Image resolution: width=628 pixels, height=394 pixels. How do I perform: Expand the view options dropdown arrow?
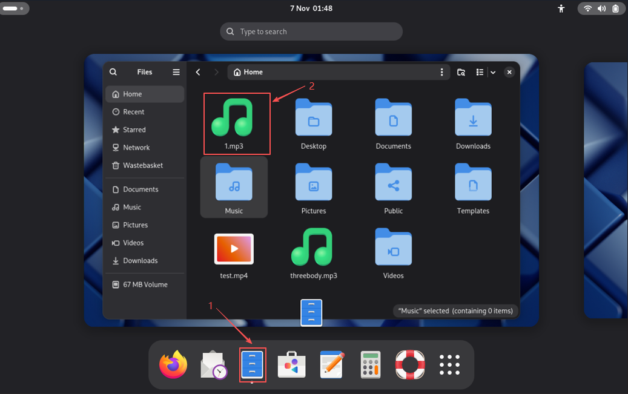click(493, 72)
